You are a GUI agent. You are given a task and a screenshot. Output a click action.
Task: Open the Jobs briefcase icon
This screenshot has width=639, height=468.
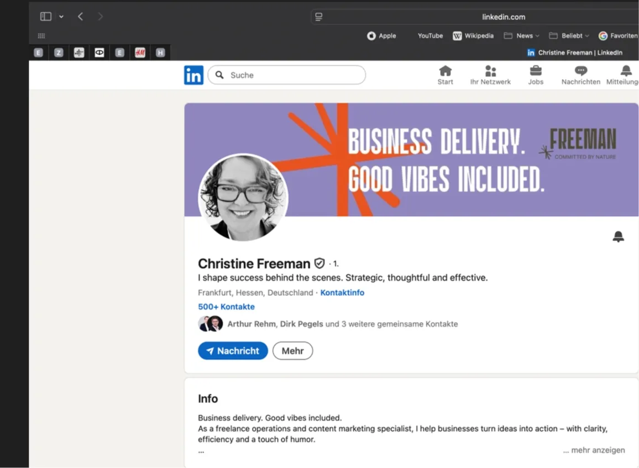click(536, 71)
